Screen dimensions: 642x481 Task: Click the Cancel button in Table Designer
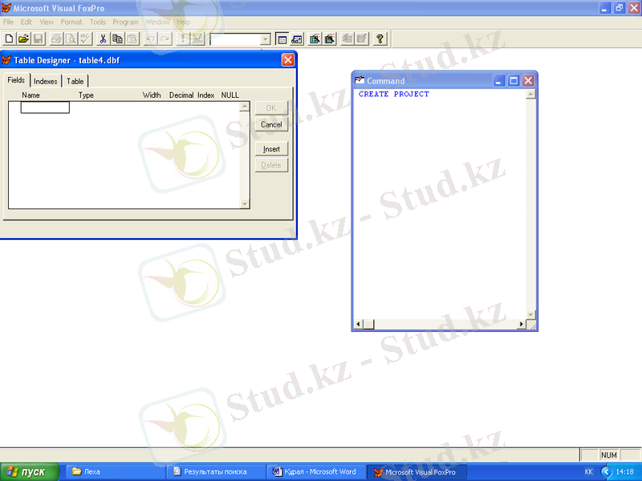(x=271, y=124)
